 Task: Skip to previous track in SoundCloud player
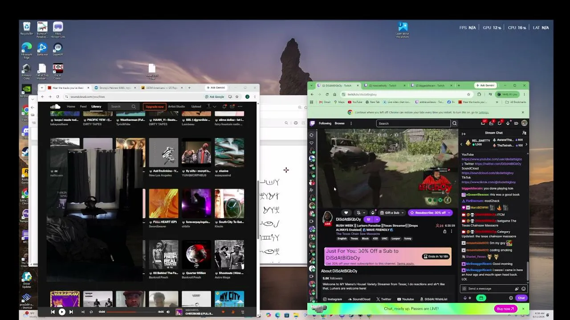[x=53, y=312]
